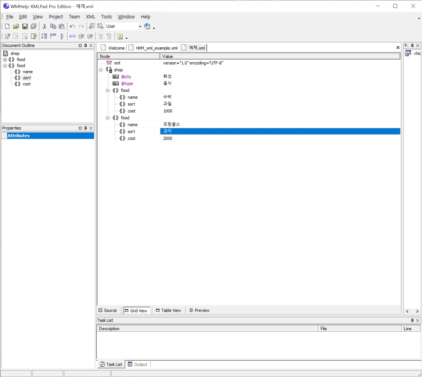This screenshot has width=422, height=377.
Task: Click the Paste clipboard icon
Action: point(62,26)
